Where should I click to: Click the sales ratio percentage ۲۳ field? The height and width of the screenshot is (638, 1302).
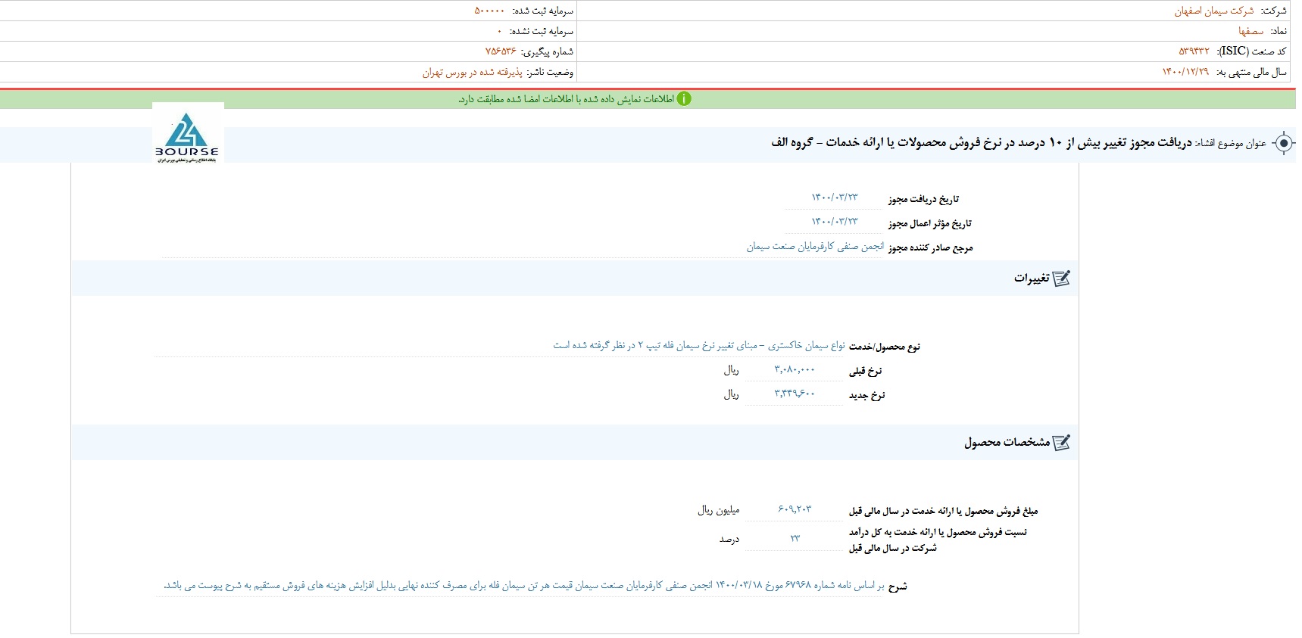(795, 538)
